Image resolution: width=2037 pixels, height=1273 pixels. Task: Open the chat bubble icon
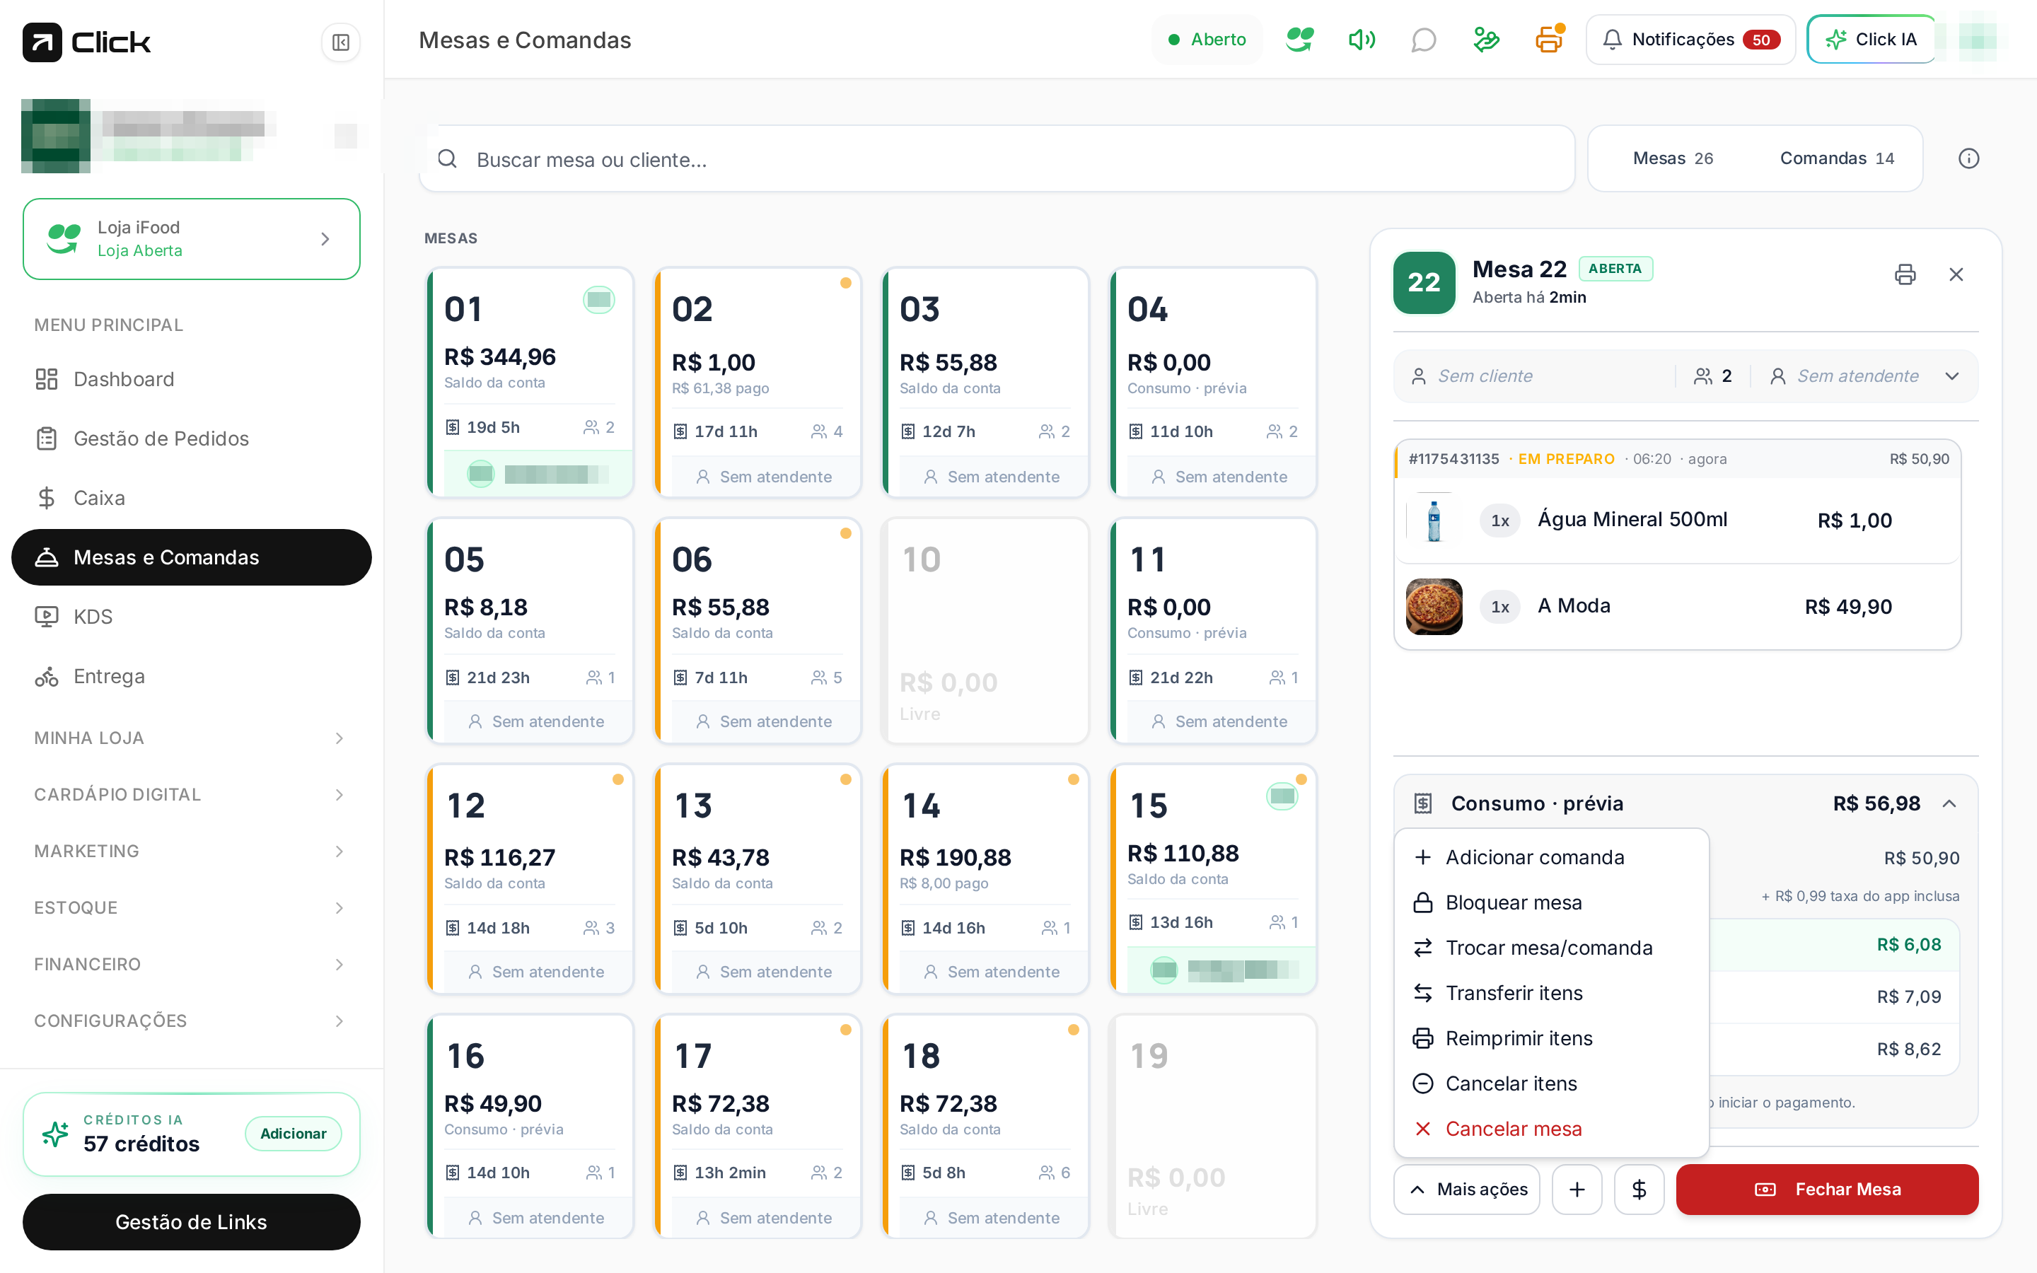[x=1423, y=40]
